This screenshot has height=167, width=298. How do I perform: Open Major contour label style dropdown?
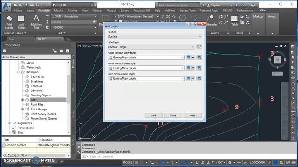click(x=146, y=58)
